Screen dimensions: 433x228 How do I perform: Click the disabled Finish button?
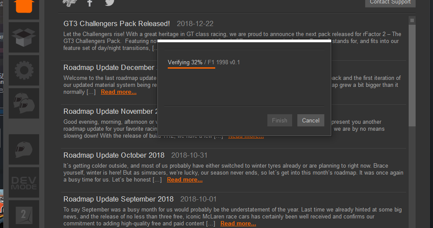280,120
